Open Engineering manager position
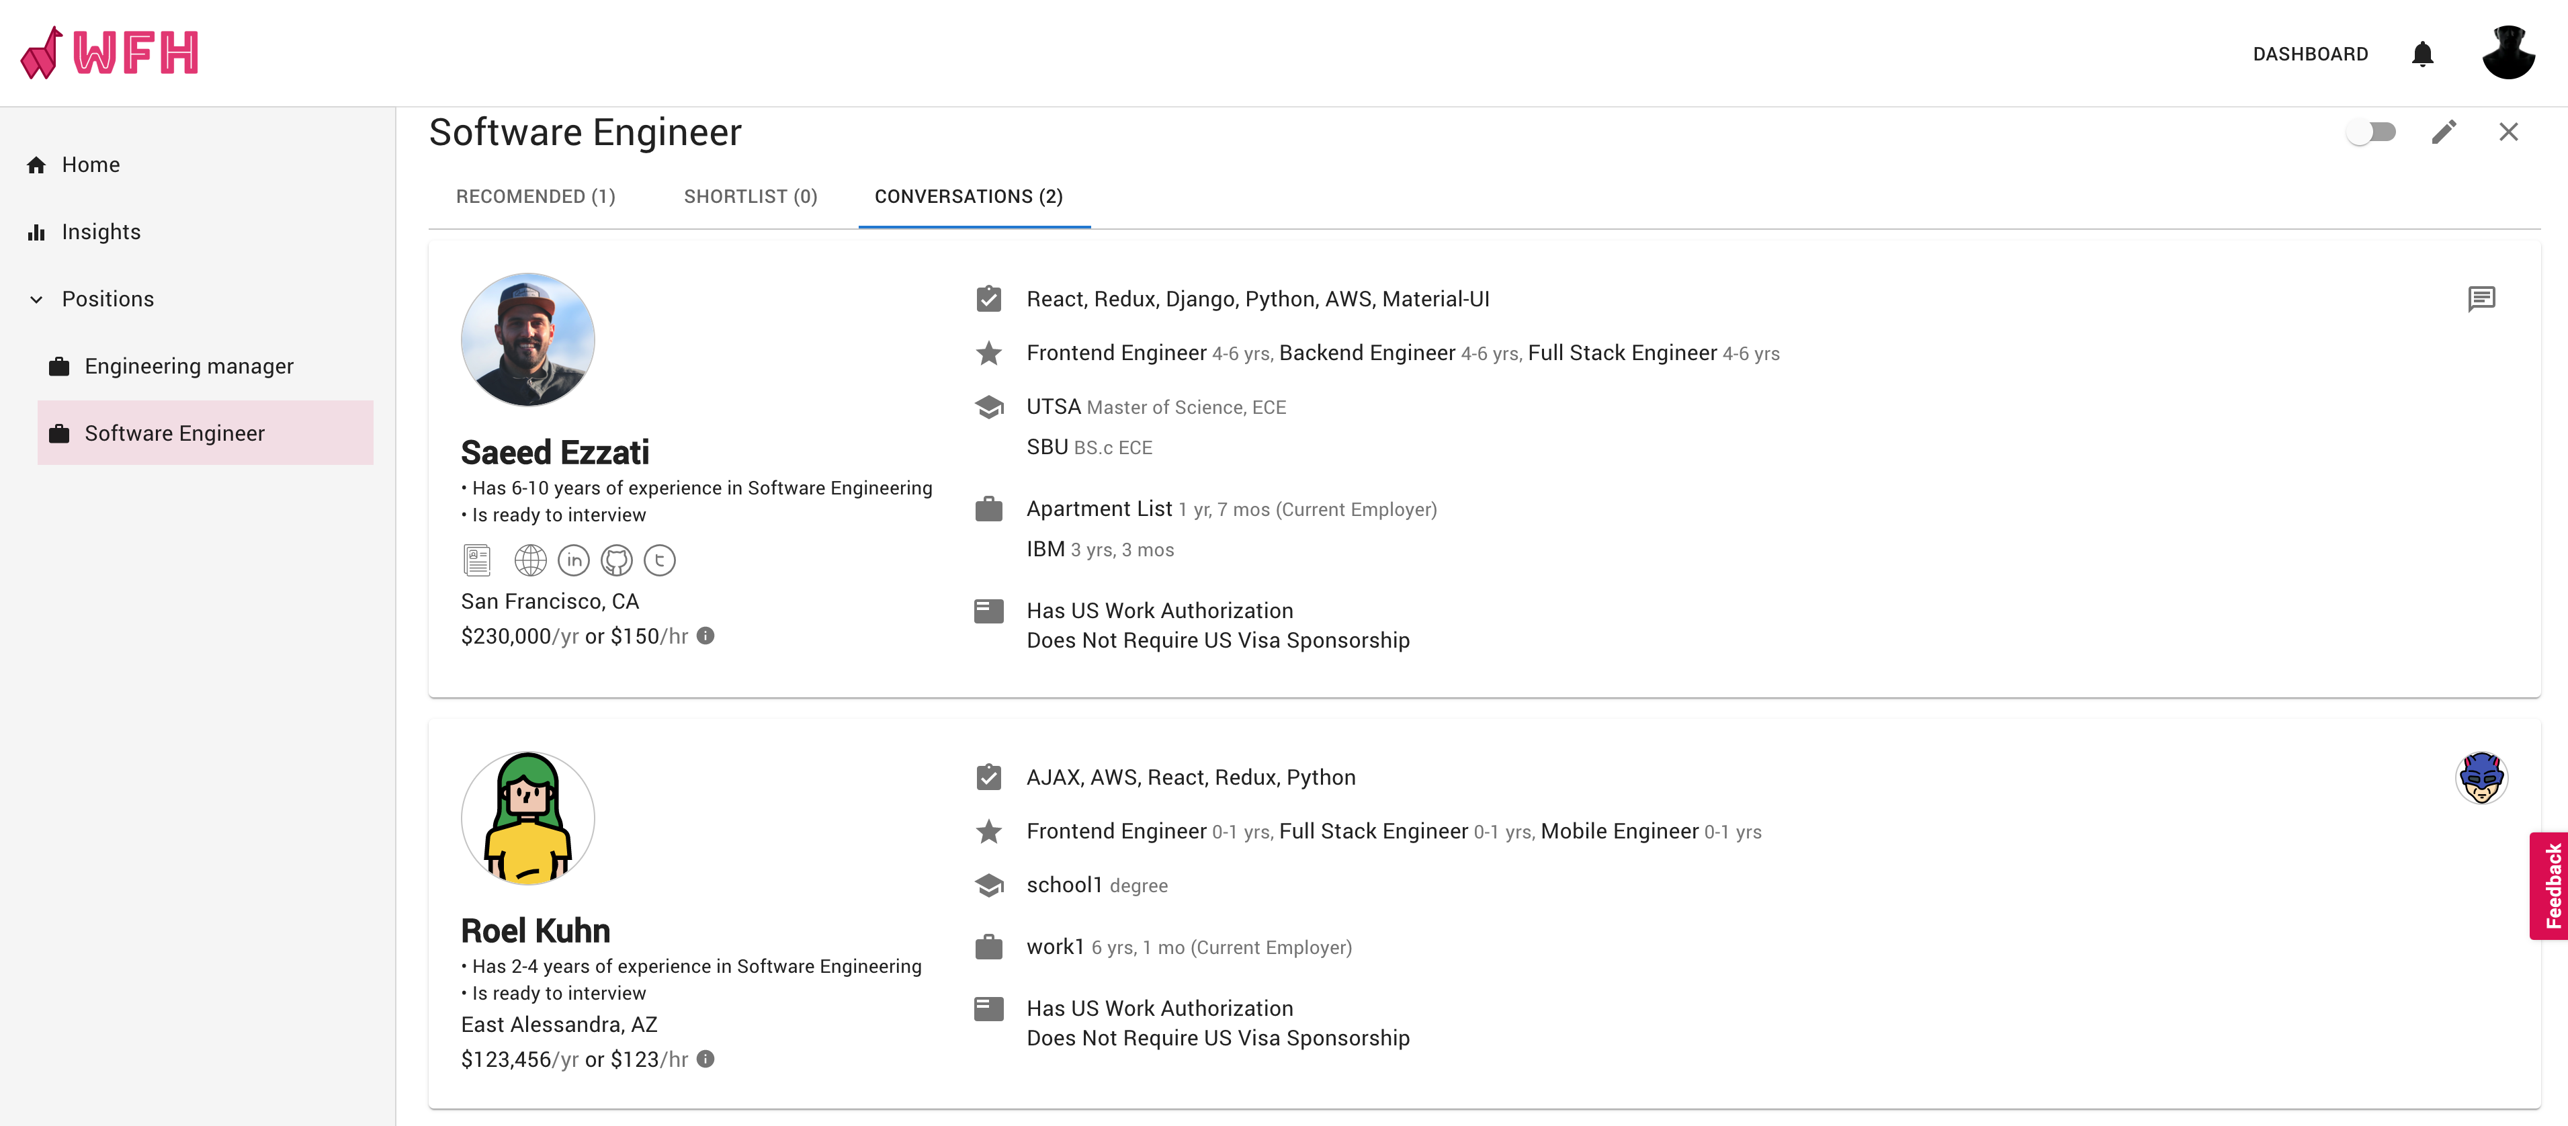Screen dimensions: 2568x1126 pos(189,365)
